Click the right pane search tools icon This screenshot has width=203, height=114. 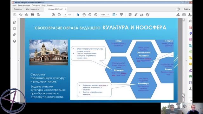click(x=190, y=21)
